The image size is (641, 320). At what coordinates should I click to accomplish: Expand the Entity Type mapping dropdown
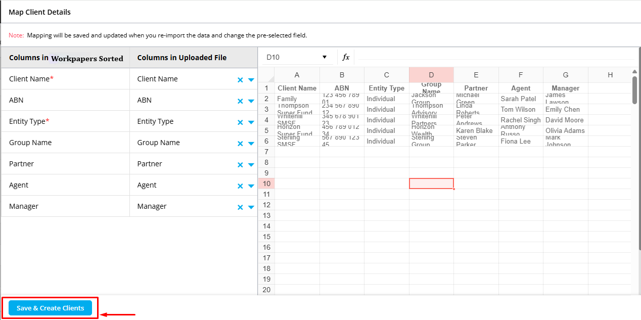pyautogui.click(x=251, y=122)
